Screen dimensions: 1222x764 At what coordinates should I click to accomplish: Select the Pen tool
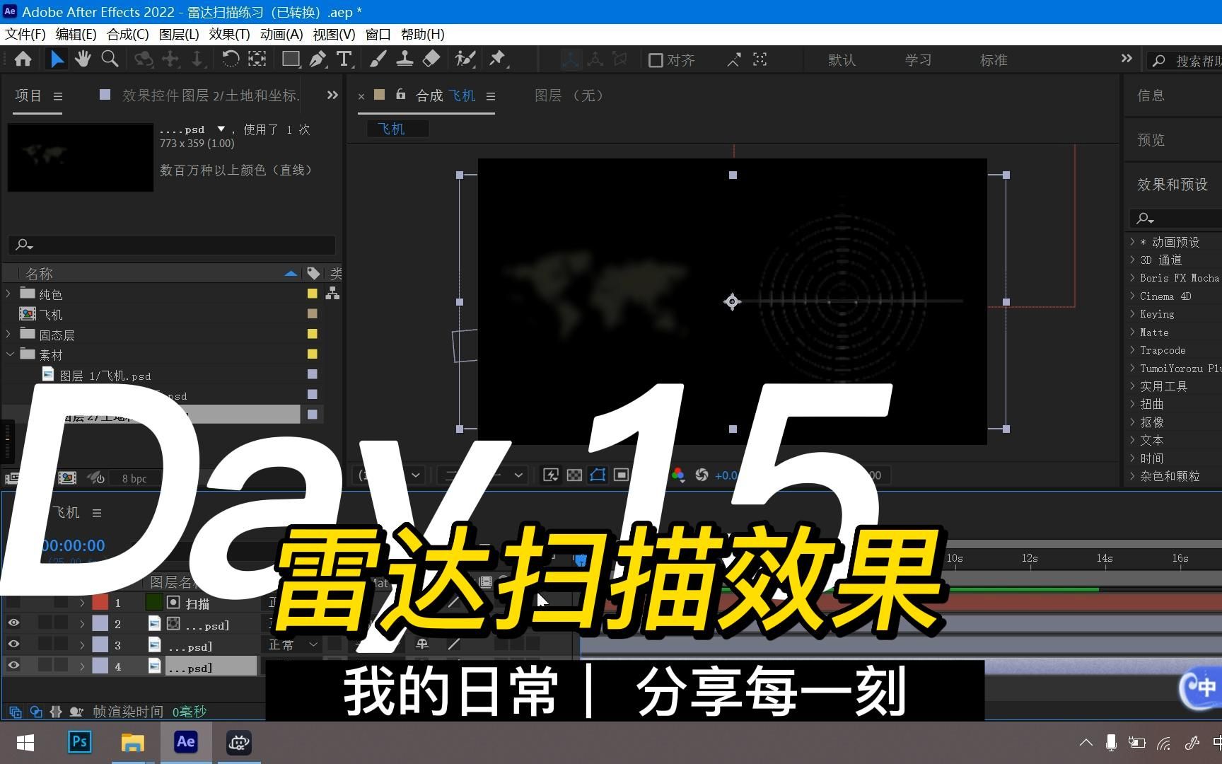(317, 59)
